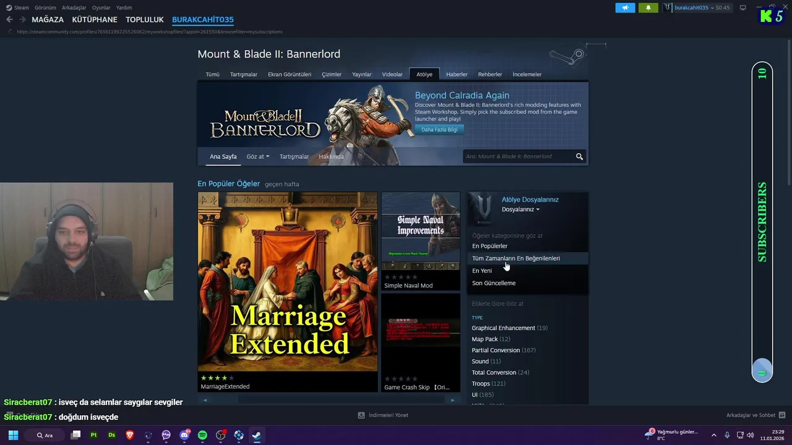This screenshot has height=445, width=792.
Task: Filter by the Graphical Enhancement tag
Action: 503,328
